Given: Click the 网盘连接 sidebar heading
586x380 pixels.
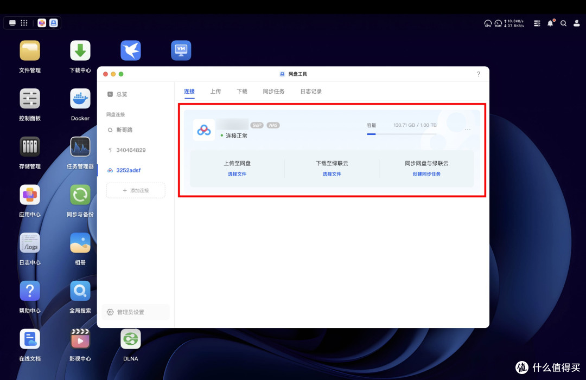Looking at the screenshot, I should (116, 114).
